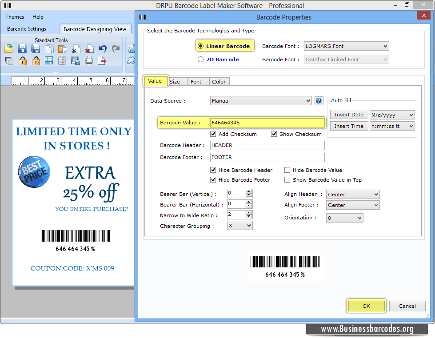435x338 pixels.
Task: Click the stacked squares arrange icon
Action: [9, 60]
